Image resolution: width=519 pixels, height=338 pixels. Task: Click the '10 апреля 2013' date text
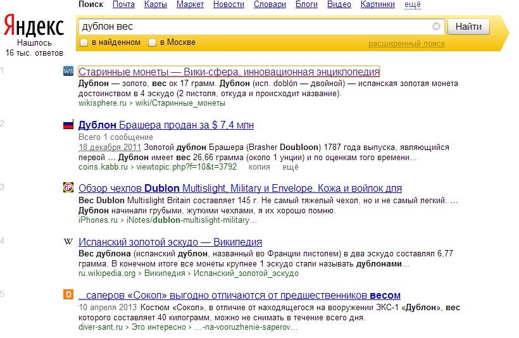point(108,308)
